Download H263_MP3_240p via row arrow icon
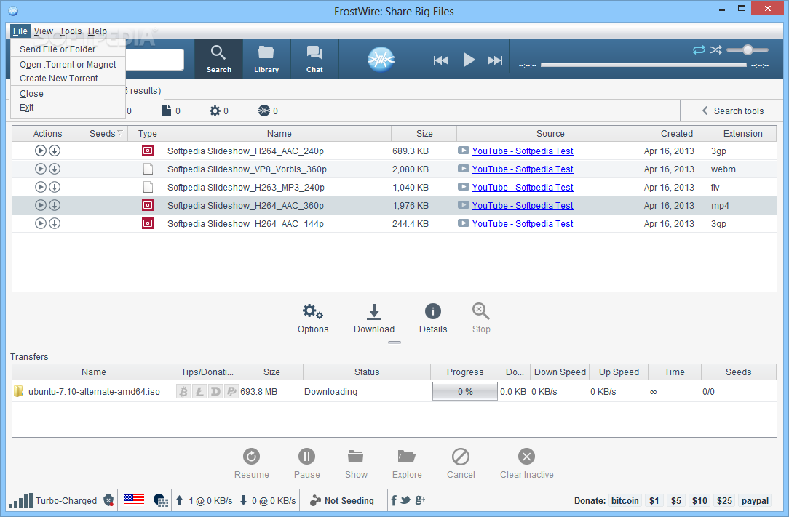The width and height of the screenshot is (789, 517). click(x=55, y=187)
